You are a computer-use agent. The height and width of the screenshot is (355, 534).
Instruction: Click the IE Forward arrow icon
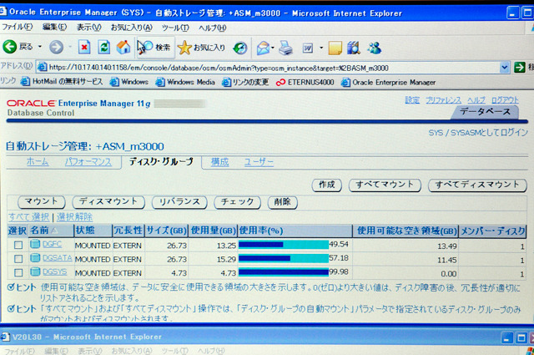coord(56,47)
